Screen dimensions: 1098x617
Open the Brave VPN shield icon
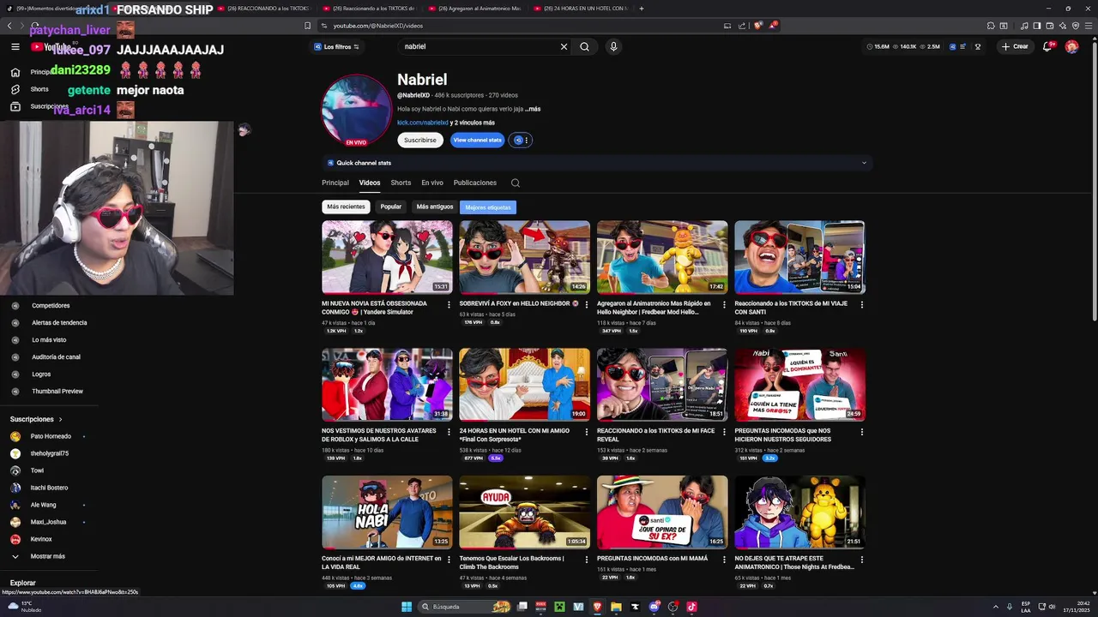click(x=1076, y=26)
